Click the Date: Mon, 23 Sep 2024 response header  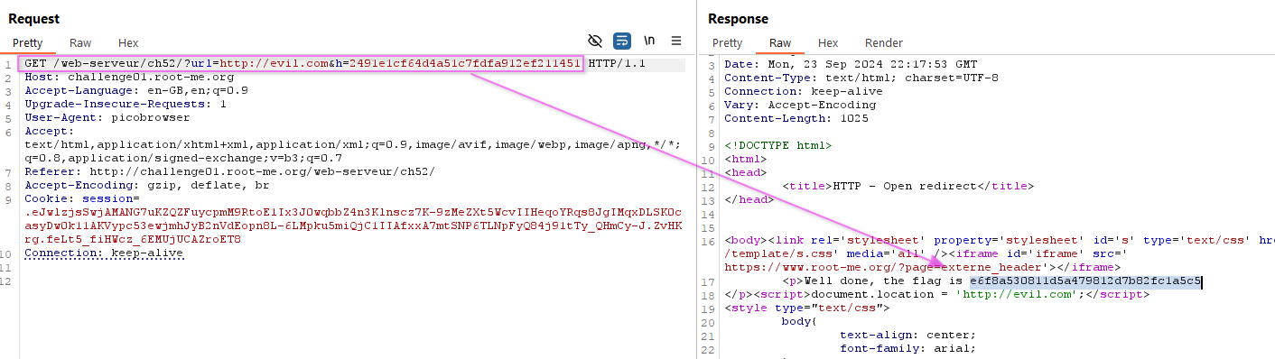click(x=851, y=64)
